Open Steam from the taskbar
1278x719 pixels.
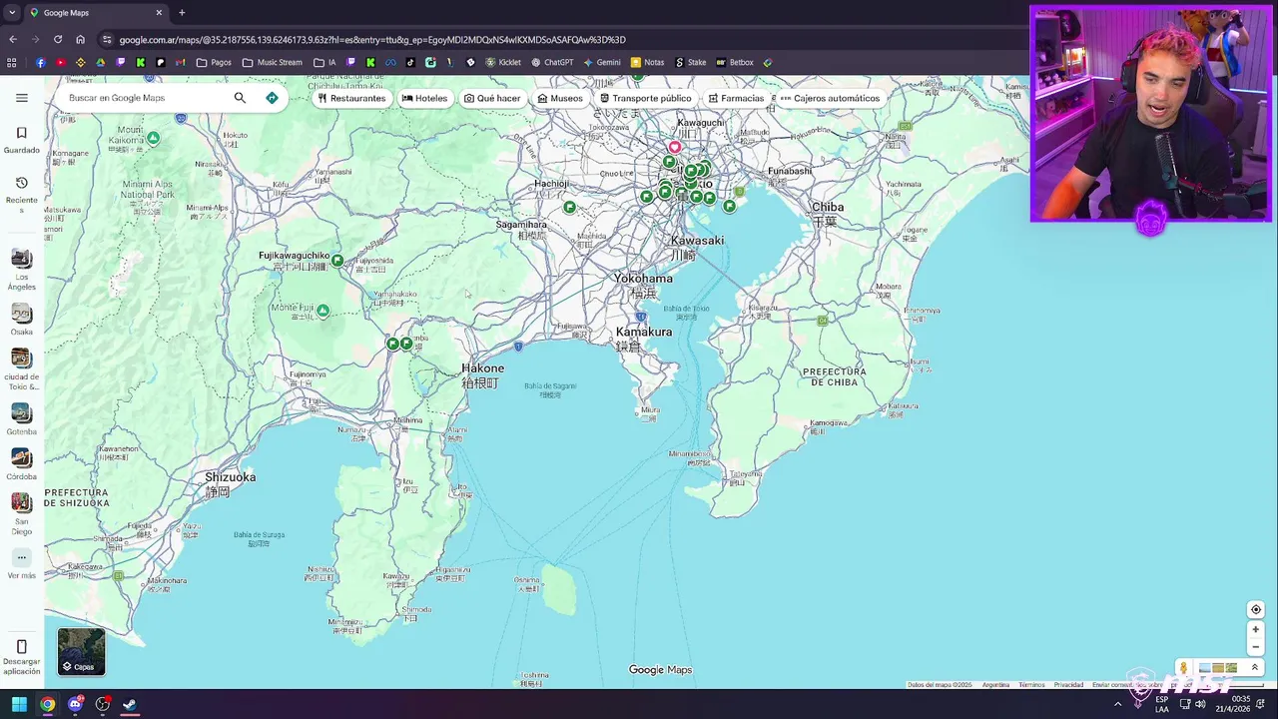[x=130, y=704]
